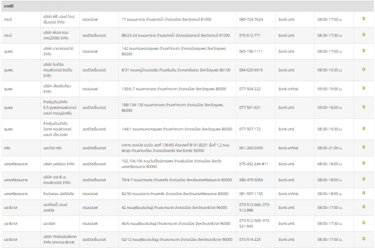Open map pin for 065-196-1111 row
The height and width of the screenshot is (248, 375).
pos(364,50)
